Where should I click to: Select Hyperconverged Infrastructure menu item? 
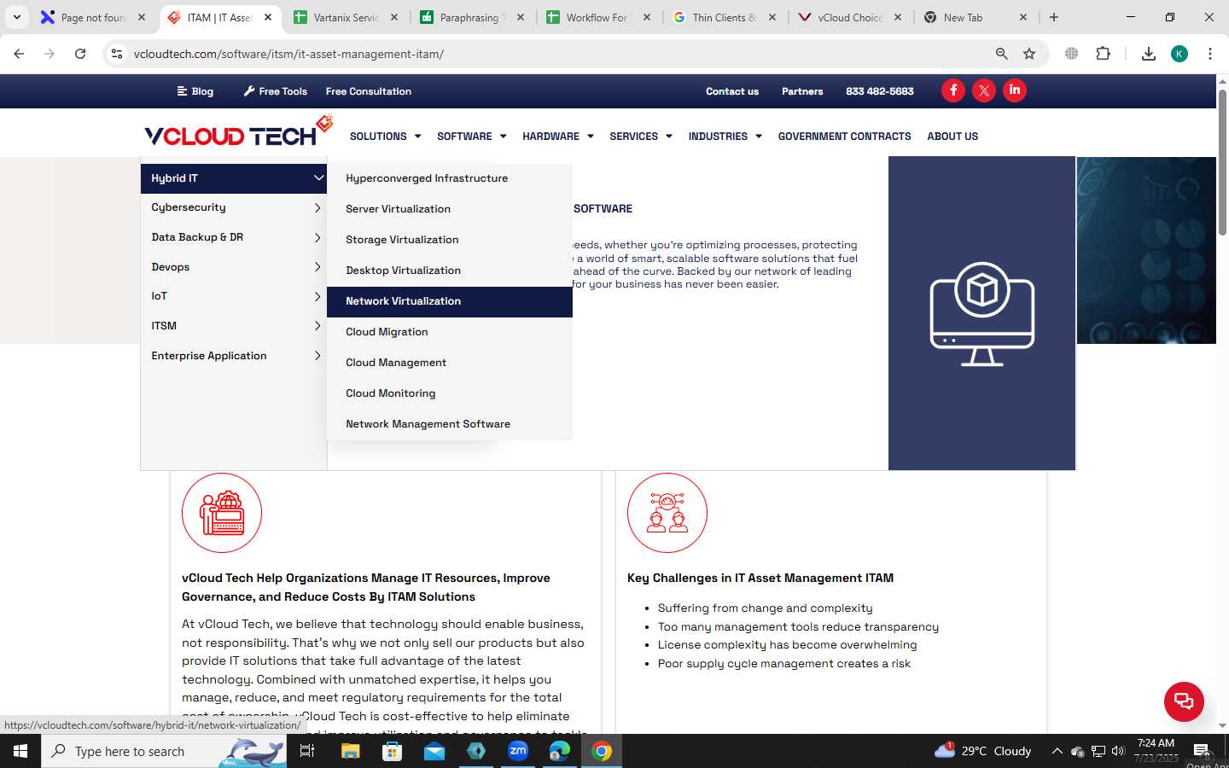click(x=450, y=178)
